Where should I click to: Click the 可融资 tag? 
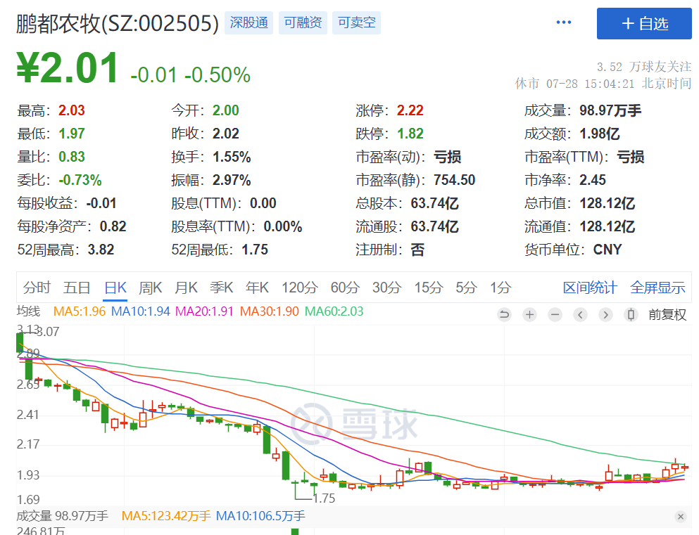pyautogui.click(x=303, y=22)
